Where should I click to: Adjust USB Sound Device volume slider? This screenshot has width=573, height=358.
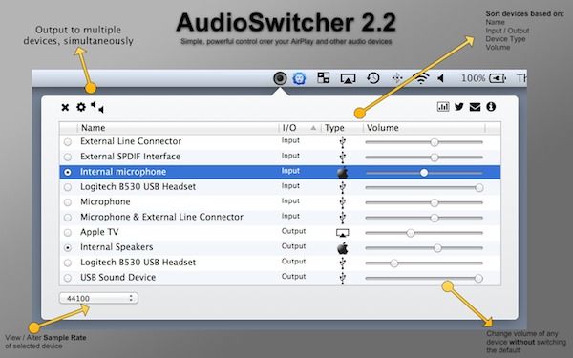point(424,279)
